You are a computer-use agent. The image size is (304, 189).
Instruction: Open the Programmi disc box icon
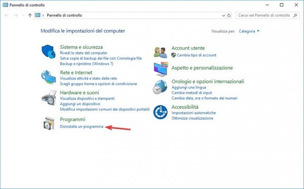[x=49, y=123]
